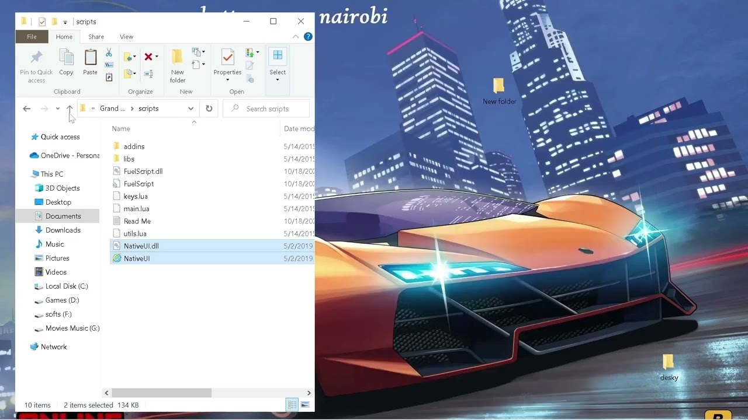The image size is (748, 420).
Task: Collapse the ribbon with the chevron
Action: tap(296, 37)
